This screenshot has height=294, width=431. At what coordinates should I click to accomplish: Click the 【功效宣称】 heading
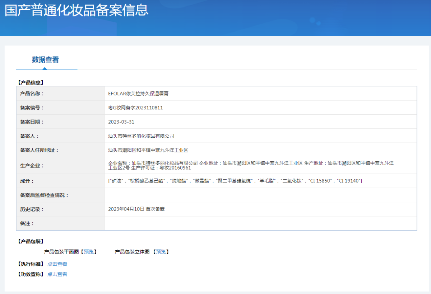coord(30,274)
